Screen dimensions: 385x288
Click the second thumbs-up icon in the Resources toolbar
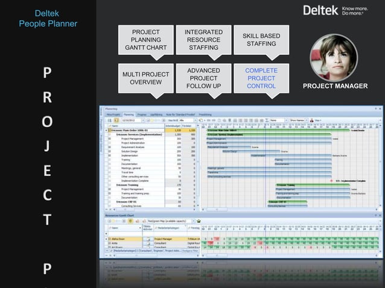pyautogui.click(x=144, y=221)
